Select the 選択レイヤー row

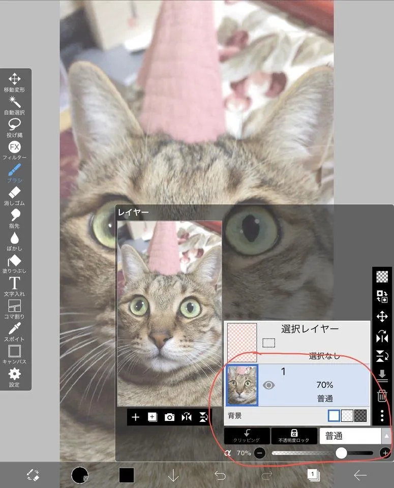[297, 342]
